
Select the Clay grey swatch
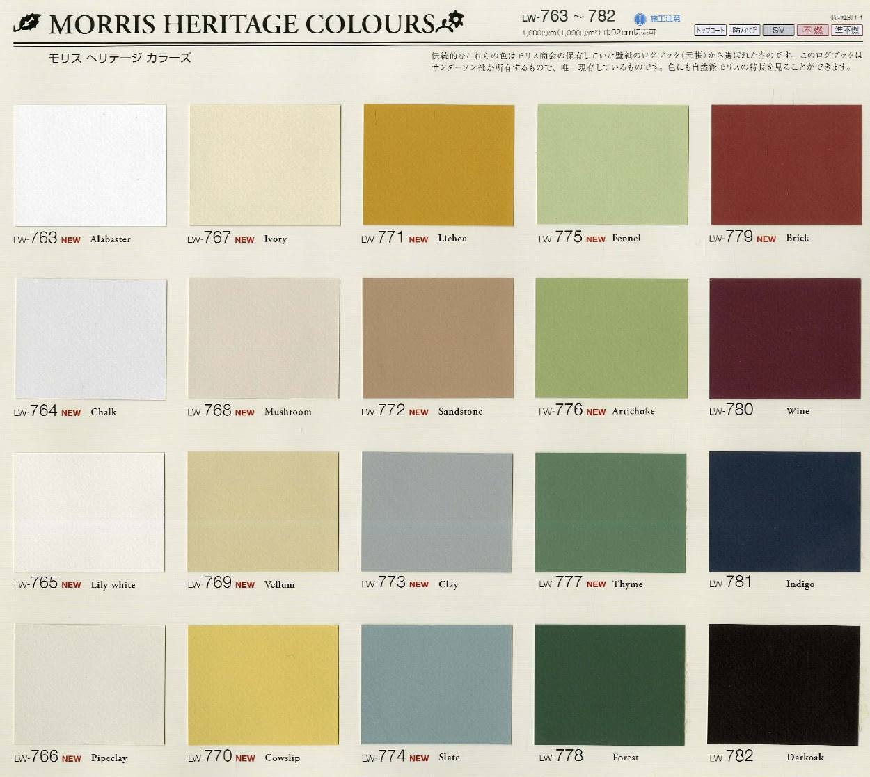(x=437, y=513)
